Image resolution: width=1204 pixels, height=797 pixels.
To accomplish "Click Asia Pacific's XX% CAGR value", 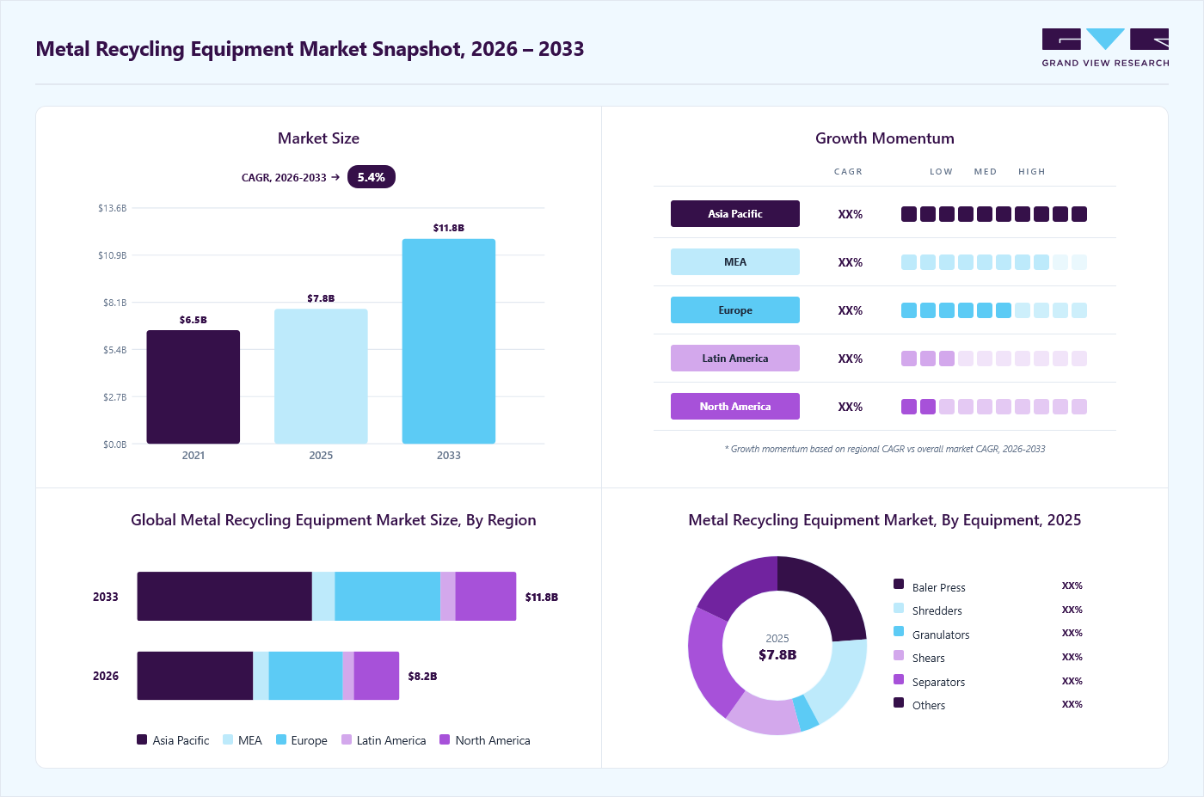I will [851, 214].
